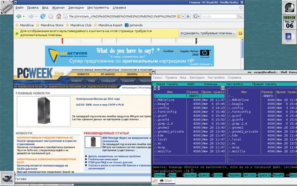Click Установить требуемые плагины button
Viewport: 297px width, 186px height.
click(207, 33)
